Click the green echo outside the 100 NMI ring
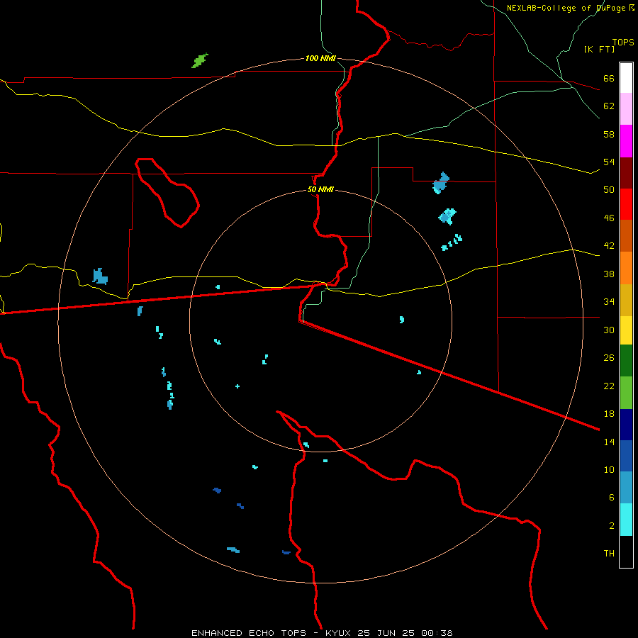Screen dimensions: 638x638 coord(200,61)
